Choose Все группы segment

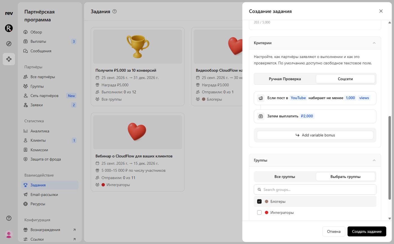click(x=285, y=177)
